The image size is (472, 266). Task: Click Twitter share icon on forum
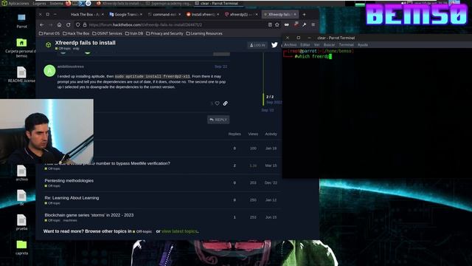click(x=274, y=45)
